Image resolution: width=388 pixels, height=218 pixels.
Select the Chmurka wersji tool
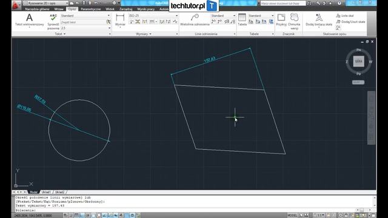(x=294, y=22)
